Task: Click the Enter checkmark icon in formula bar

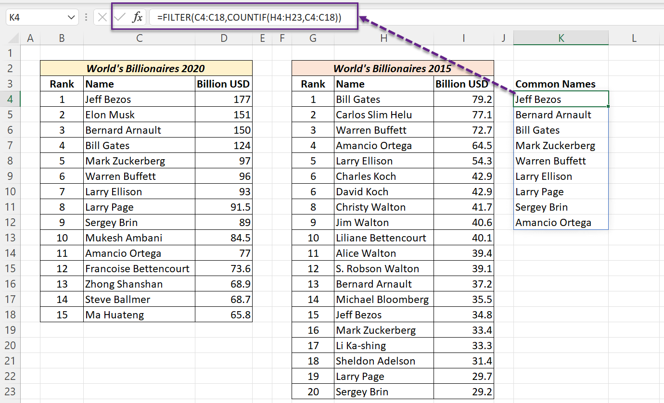Action: coord(120,18)
